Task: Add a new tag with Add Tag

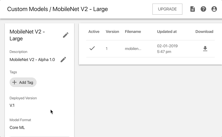Action: click(23, 82)
